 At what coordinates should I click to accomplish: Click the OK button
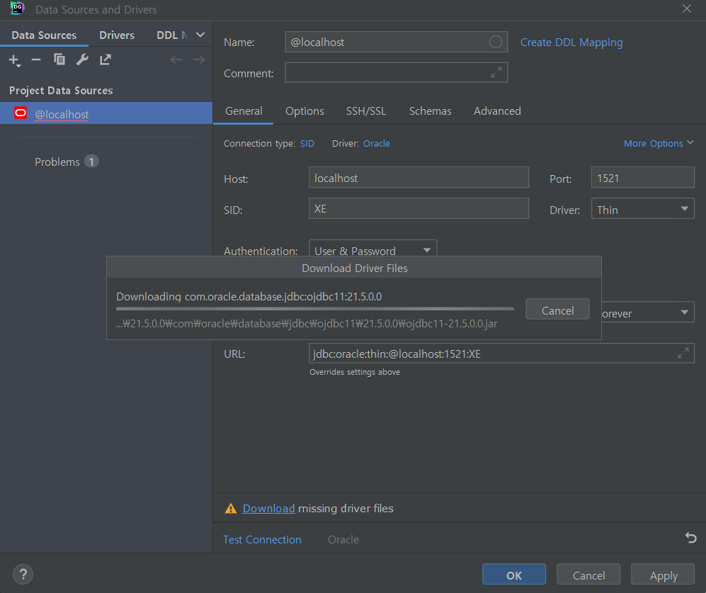513,575
